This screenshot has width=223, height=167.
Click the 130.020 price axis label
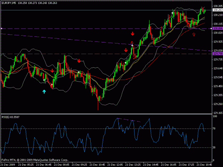(218, 33)
